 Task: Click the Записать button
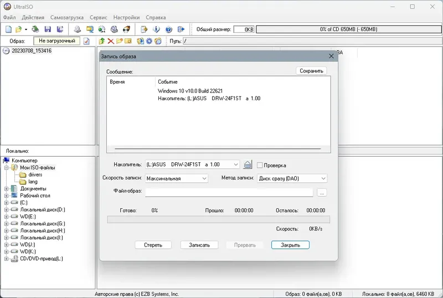tap(199, 245)
